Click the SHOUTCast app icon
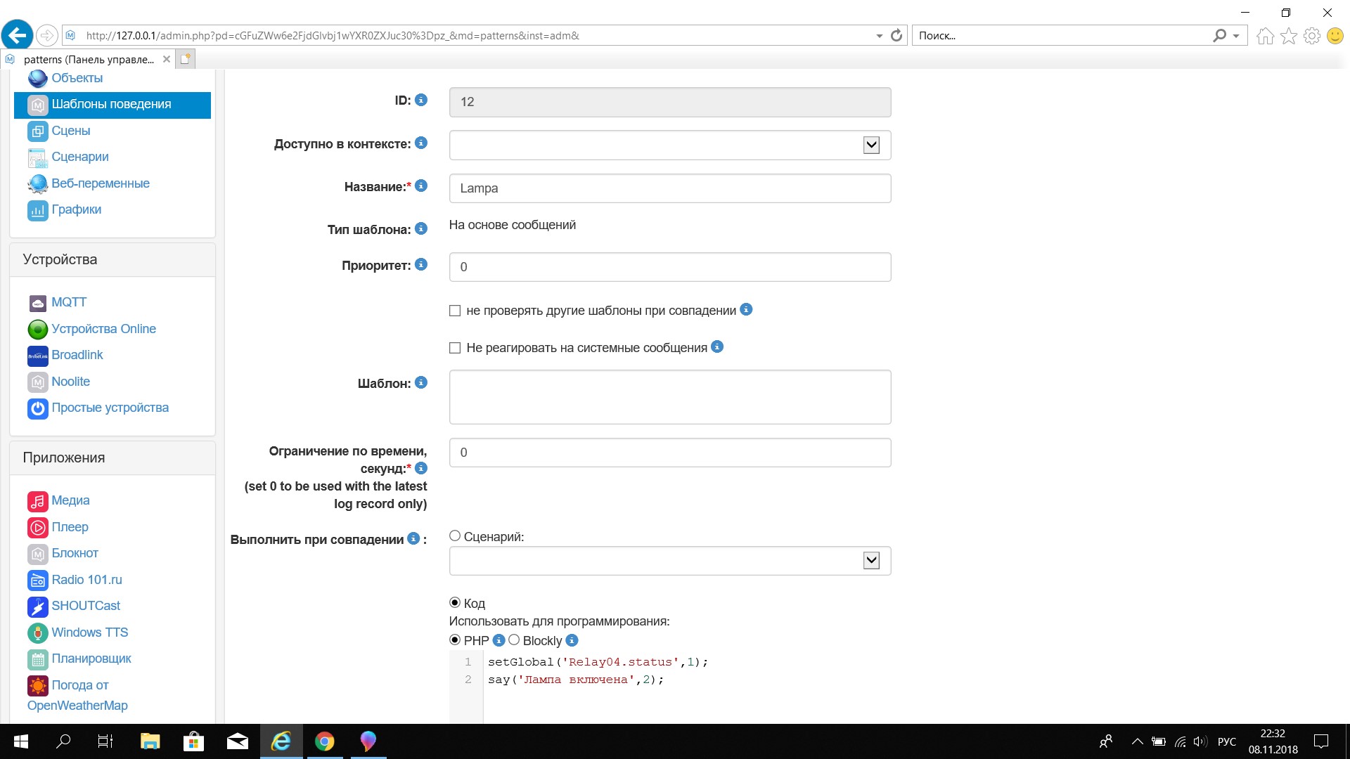Screen dimensions: 1350x759 click(37, 606)
